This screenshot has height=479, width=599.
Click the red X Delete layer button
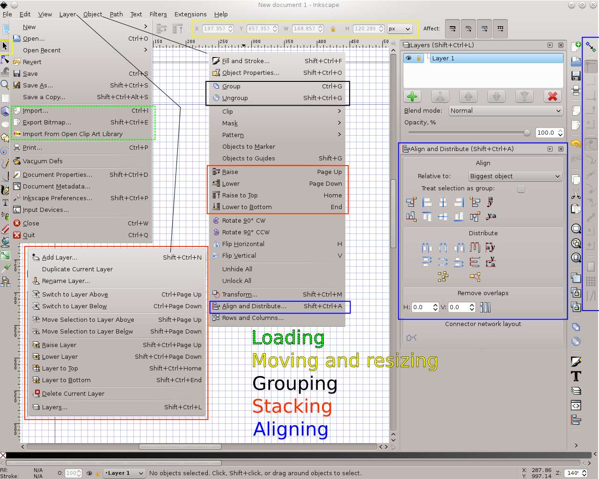(x=553, y=97)
